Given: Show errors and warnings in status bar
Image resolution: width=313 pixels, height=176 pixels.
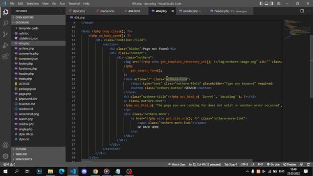Looking at the screenshot, I should click(x=9, y=164).
